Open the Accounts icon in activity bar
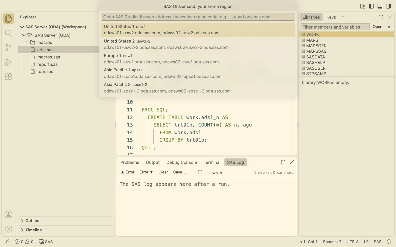396x247 pixels. [9, 215]
